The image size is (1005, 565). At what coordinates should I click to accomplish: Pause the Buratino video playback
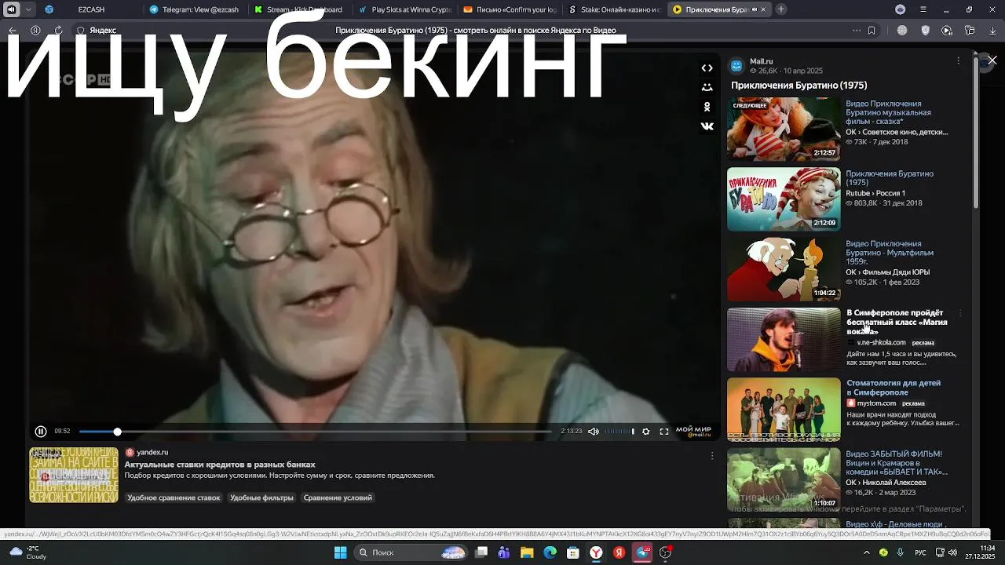tap(41, 431)
